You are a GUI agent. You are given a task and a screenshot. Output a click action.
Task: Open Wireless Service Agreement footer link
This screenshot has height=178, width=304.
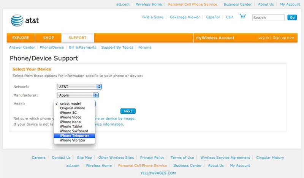[225, 158]
